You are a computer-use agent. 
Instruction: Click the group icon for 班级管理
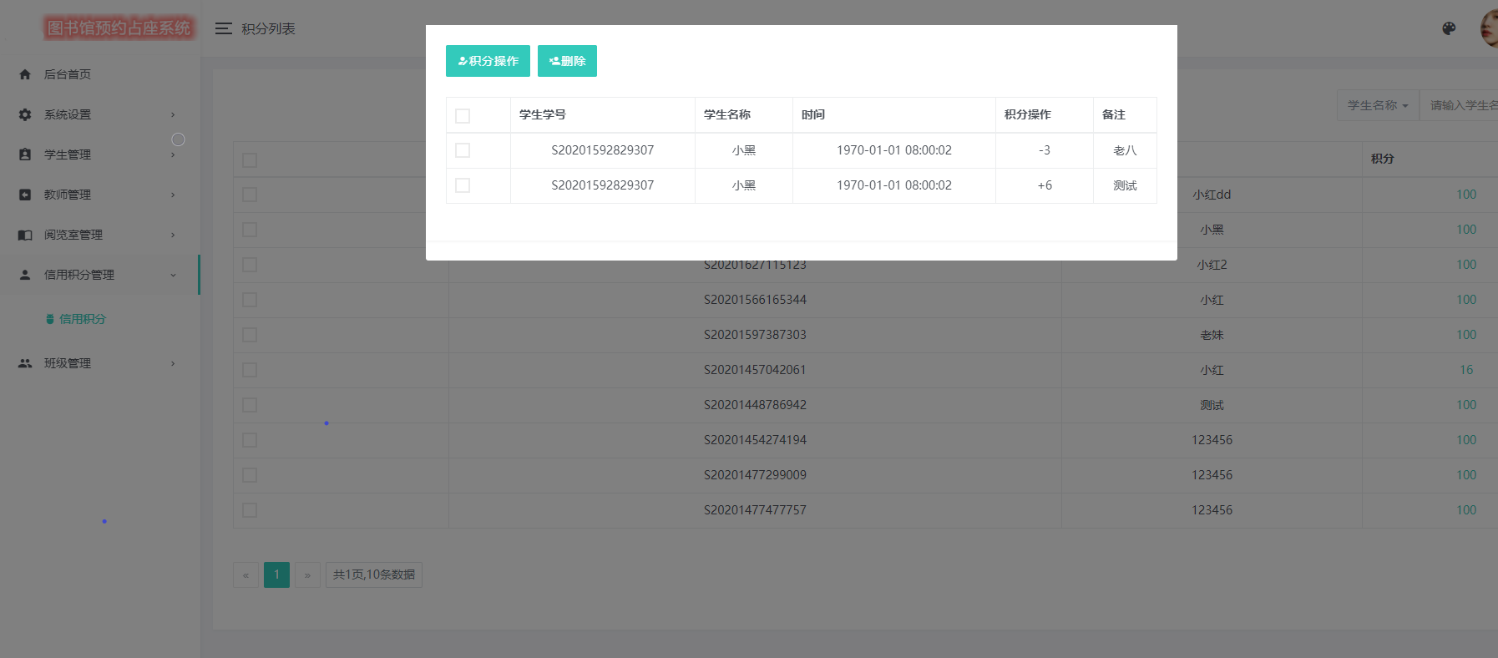[25, 363]
